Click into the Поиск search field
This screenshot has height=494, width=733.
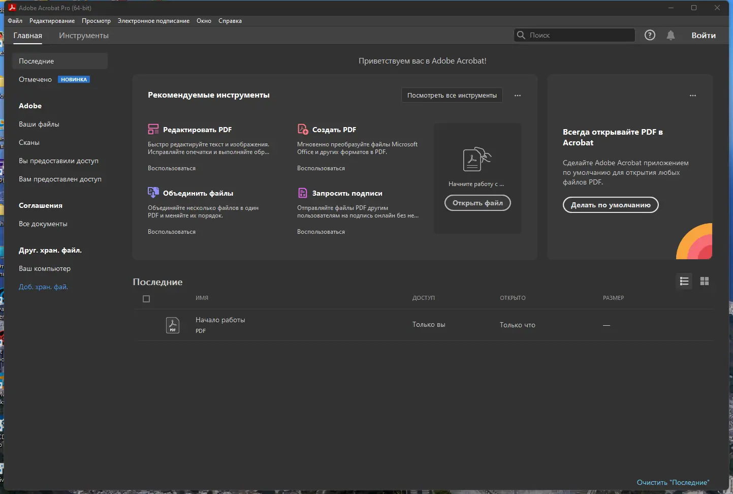tap(579, 35)
